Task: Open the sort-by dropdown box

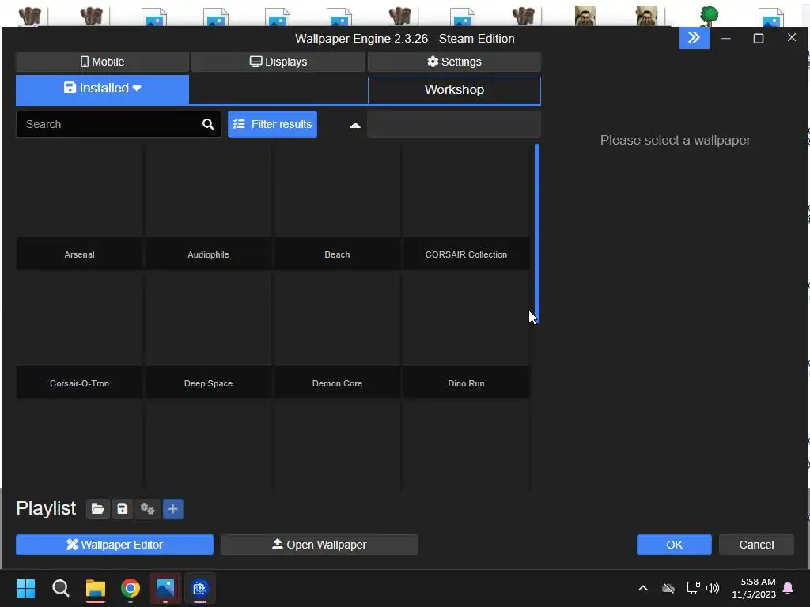Action: (454, 124)
